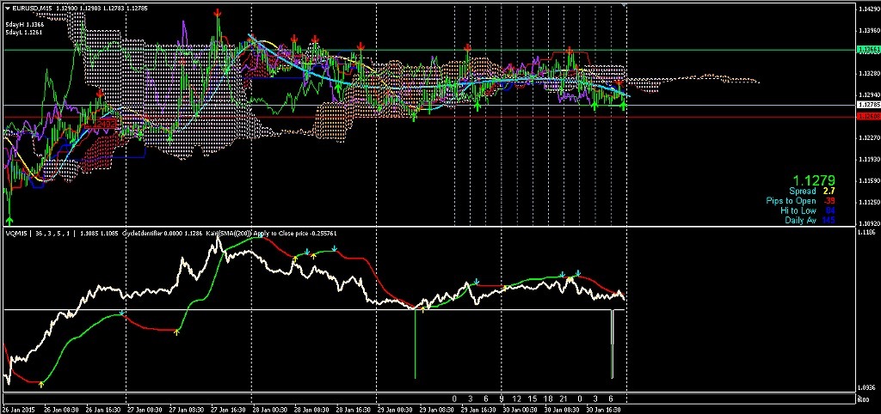Click the red down arrow at the highest price peak
This screenshot has width=881, height=414.
point(218,14)
